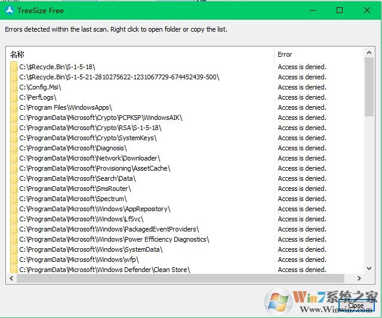Select path C:\$Recycle.Bin\S-1-5-18\
382x318 pixels.
point(57,67)
